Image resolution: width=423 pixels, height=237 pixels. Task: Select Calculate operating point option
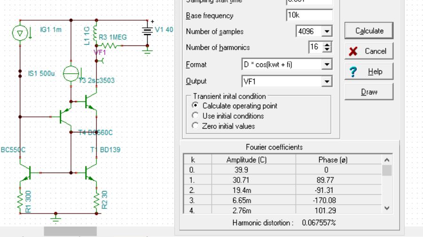pos(195,105)
